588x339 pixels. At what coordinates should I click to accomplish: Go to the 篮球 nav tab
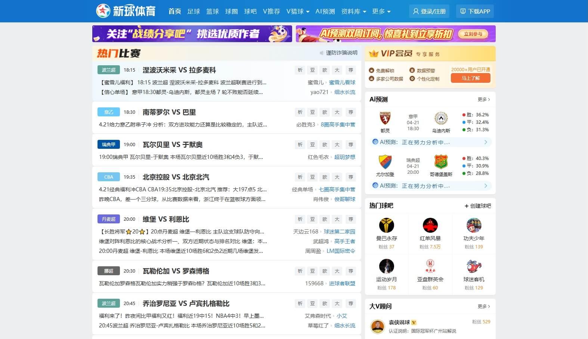pos(212,12)
